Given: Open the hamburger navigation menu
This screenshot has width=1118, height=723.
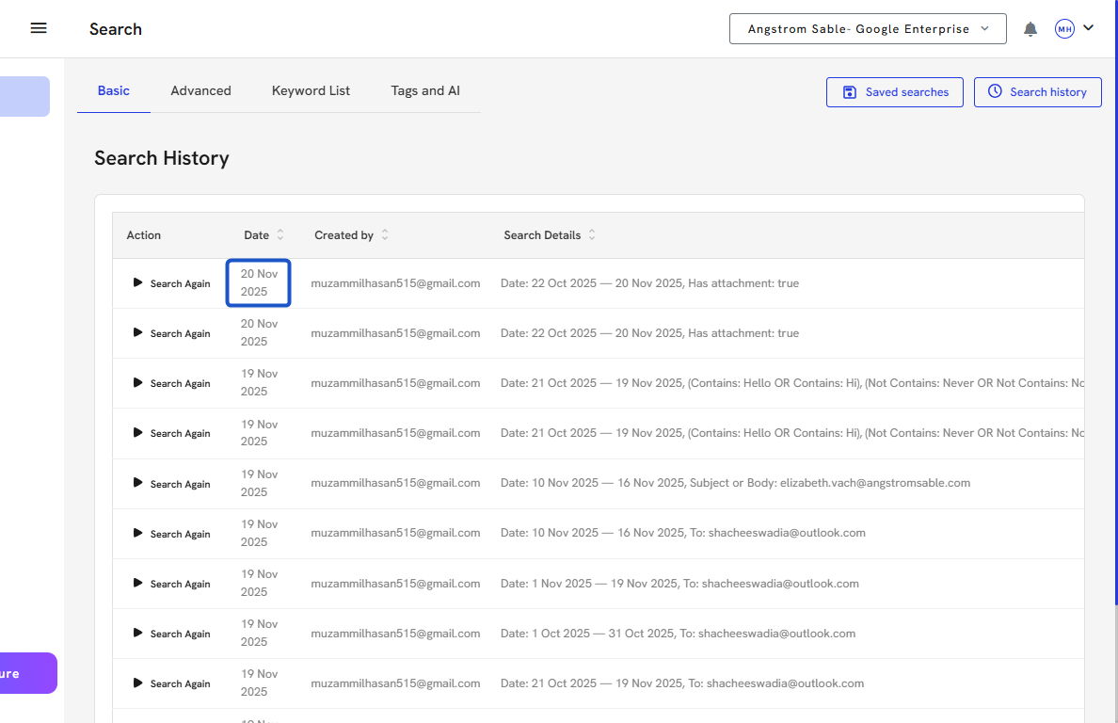Looking at the screenshot, I should pos(39,28).
